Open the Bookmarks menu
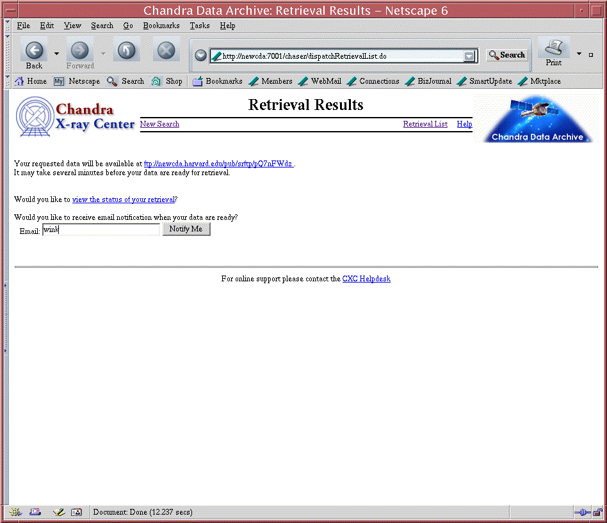Screen dimensions: 607x523 pos(161,26)
